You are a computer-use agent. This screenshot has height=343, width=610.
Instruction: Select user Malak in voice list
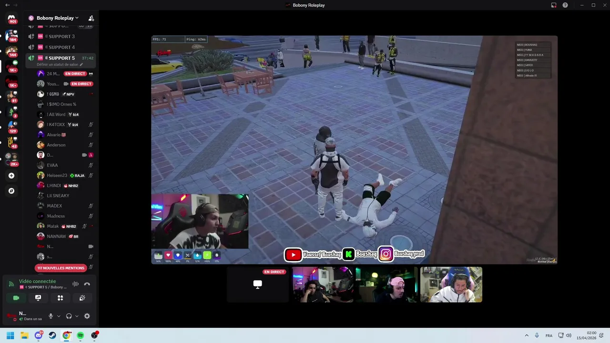[65, 226]
